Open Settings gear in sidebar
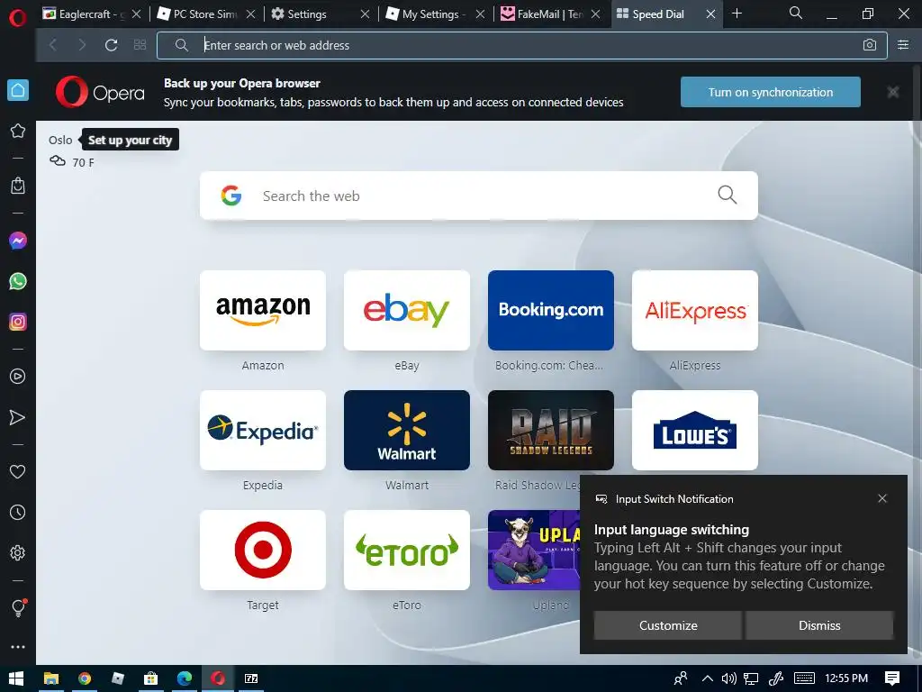 tap(18, 553)
